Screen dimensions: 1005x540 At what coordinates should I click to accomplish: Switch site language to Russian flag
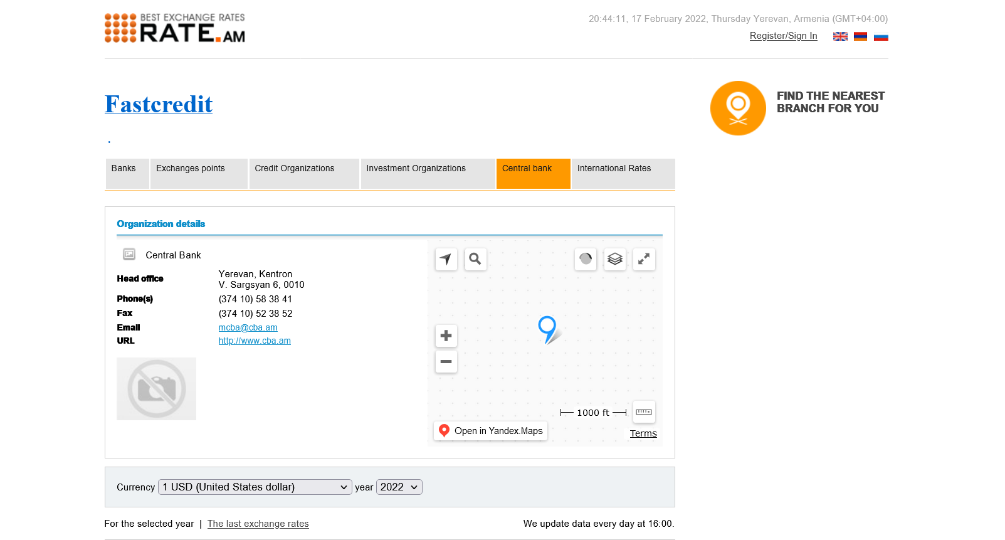pyautogui.click(x=881, y=36)
